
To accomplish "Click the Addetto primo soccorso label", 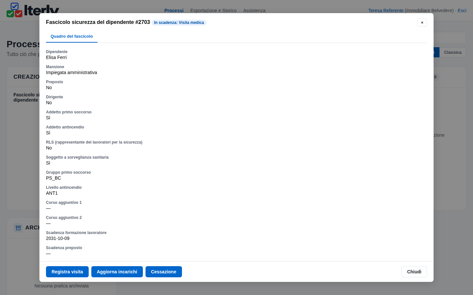I will pos(69,112).
